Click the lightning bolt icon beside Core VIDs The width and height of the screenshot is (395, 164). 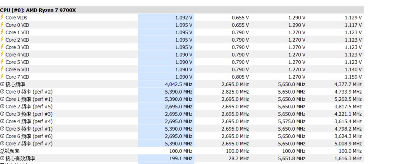pos(2,18)
